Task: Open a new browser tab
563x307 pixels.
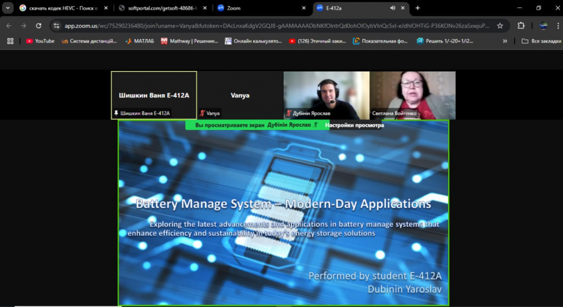Action: click(418, 8)
